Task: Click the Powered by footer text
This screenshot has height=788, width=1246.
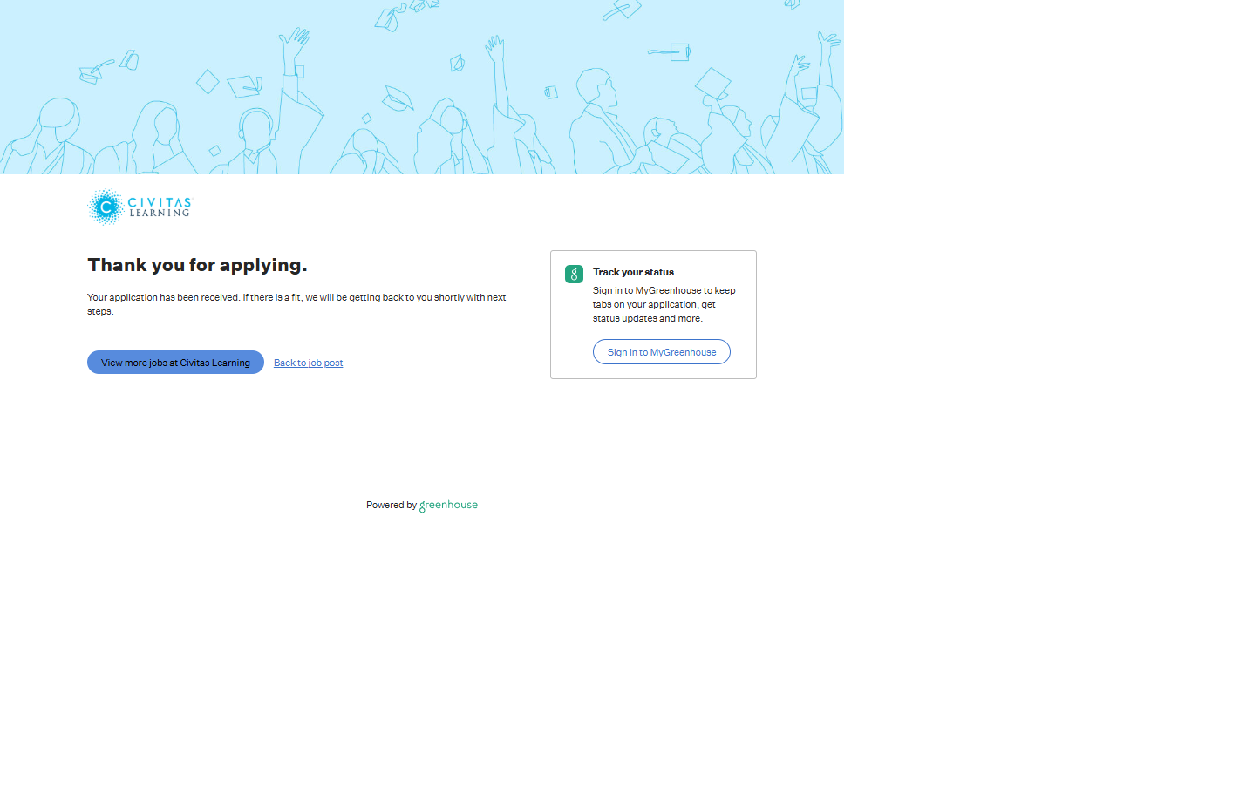Action: (x=391, y=506)
